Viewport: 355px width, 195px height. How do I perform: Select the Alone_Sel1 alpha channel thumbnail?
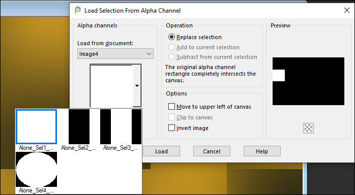(36, 126)
